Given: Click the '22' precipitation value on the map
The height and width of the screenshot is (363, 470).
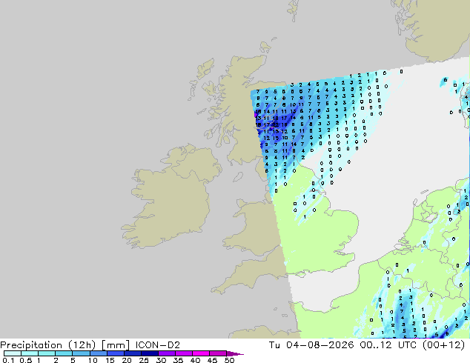Looking at the screenshot, I should click(x=275, y=125).
